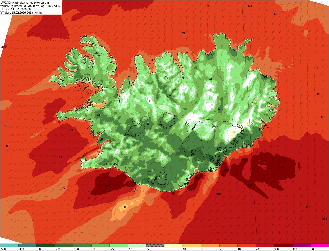Image resolution: width=329 pixels, height=251 pixels.
Task: Click the legend label "400"
Action: (295, 249)
